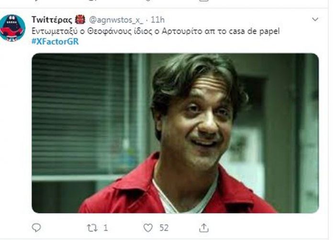Retweet the Θεοφάνους tweet
This screenshot has height=240, width=335.
tap(92, 228)
